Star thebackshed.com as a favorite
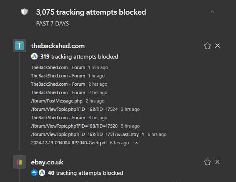236x182 pixels. tap(207, 46)
